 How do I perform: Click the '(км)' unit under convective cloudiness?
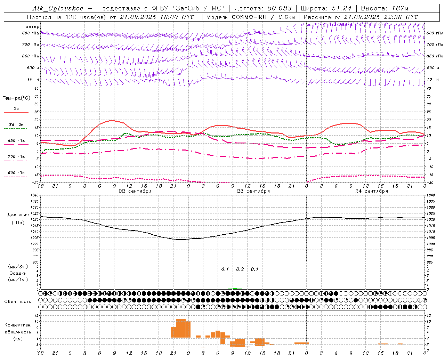(x=18, y=339)
